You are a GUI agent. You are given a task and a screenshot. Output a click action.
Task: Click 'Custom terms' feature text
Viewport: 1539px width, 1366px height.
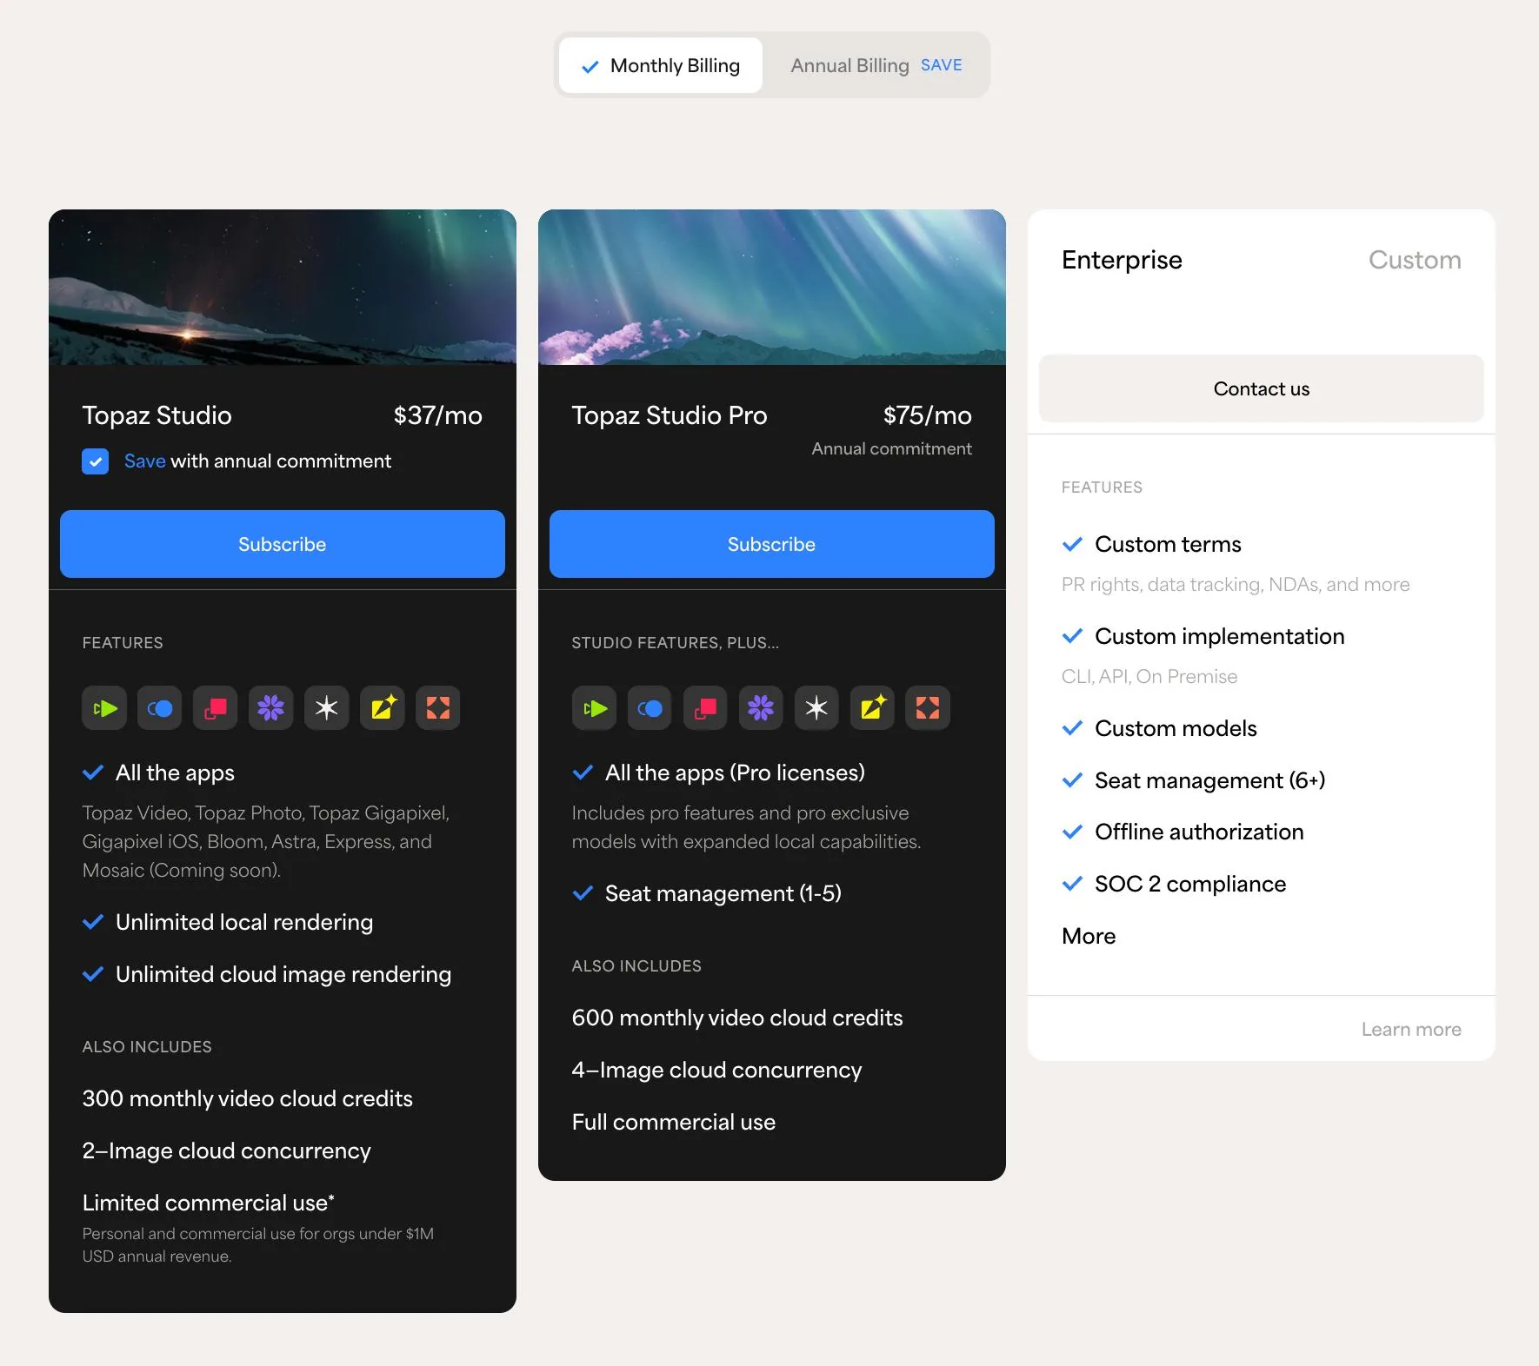(1168, 544)
